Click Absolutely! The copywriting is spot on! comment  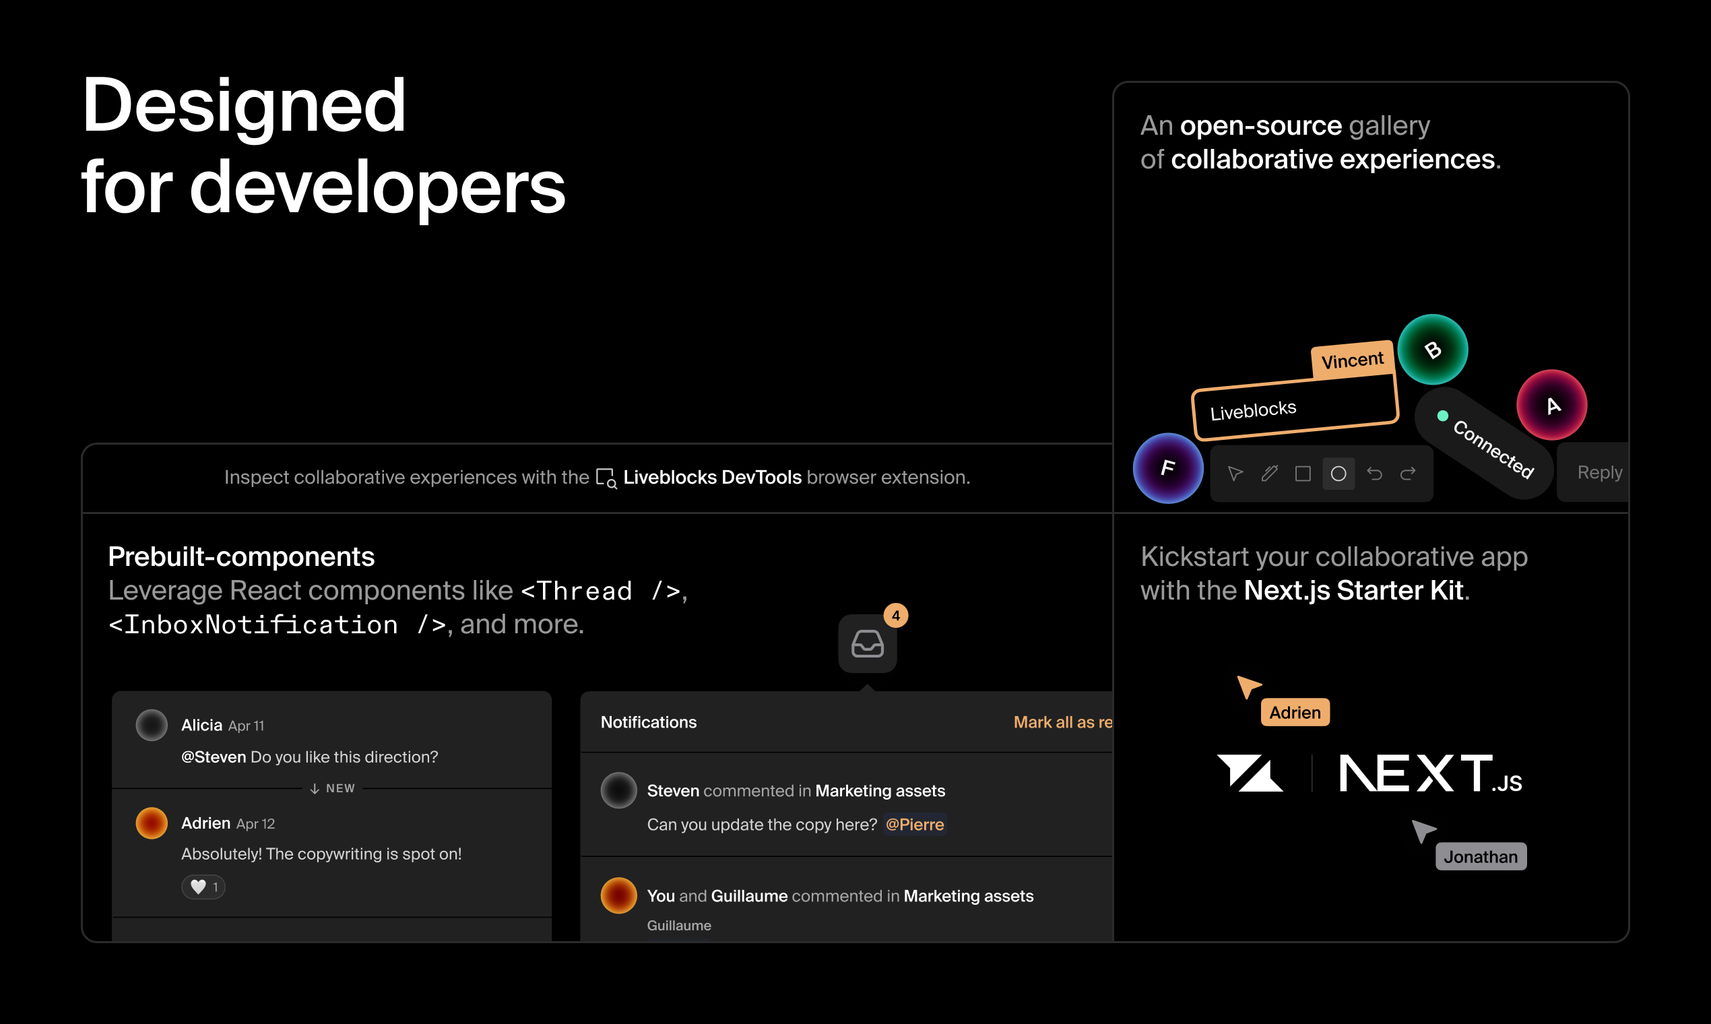(321, 854)
